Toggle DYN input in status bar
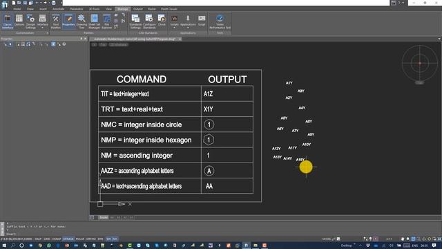Image resolution: width=442 pixels, height=249 pixels. coord(101,239)
